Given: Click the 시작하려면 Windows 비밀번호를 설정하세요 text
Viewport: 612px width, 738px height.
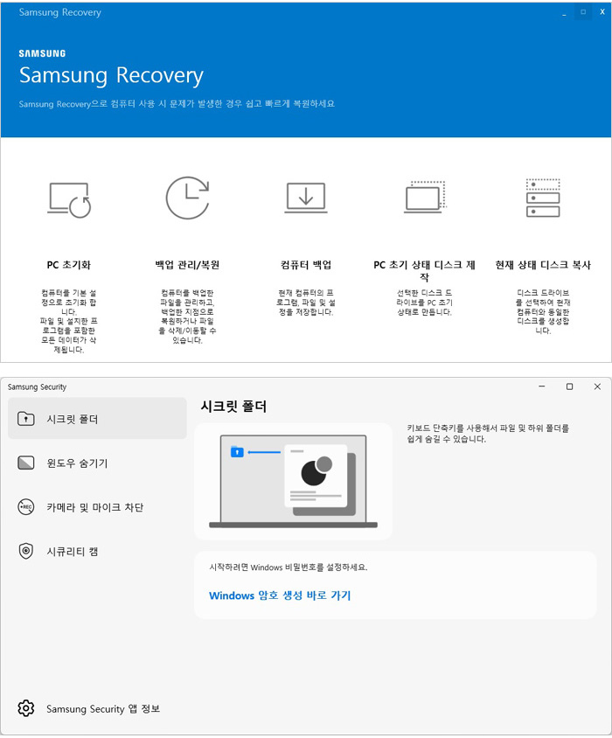Looking at the screenshot, I should (289, 567).
